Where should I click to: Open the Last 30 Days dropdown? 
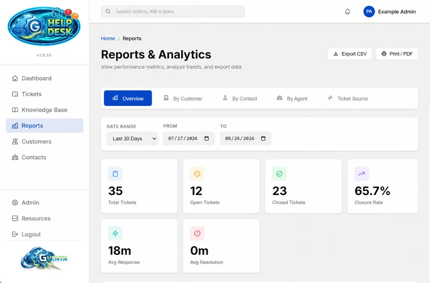(132, 138)
